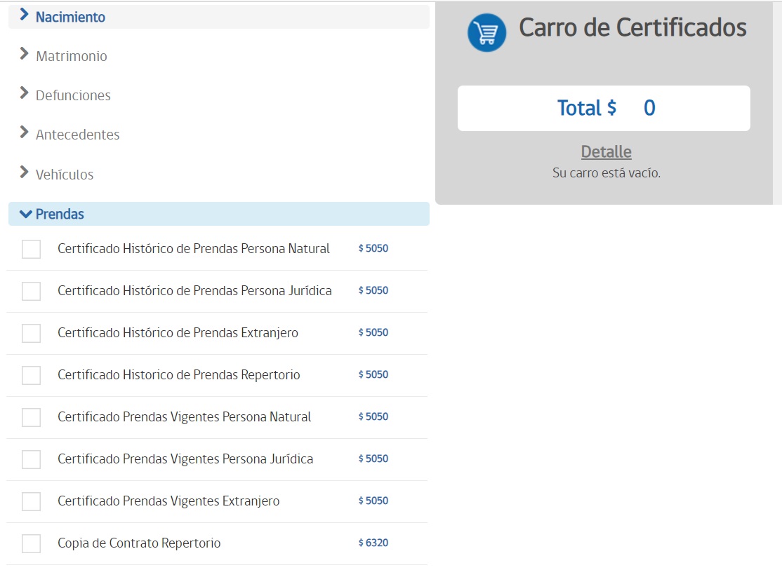Open the Detalle link in cart
This screenshot has width=782, height=577.
point(606,152)
